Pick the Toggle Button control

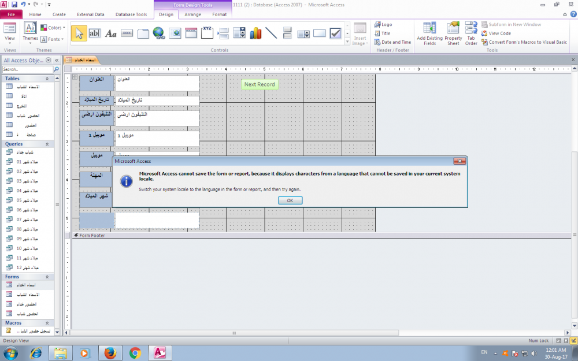click(x=287, y=33)
